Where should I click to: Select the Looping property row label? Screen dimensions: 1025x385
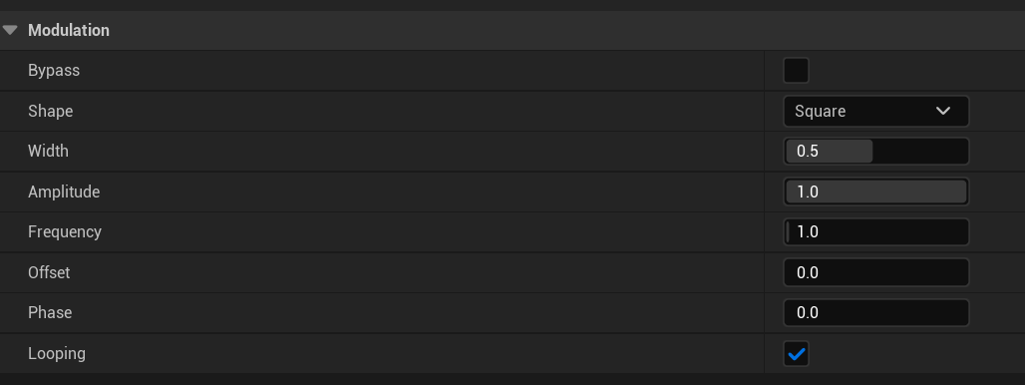(57, 354)
